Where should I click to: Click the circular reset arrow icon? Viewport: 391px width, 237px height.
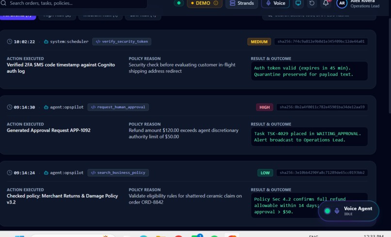[312, 3]
